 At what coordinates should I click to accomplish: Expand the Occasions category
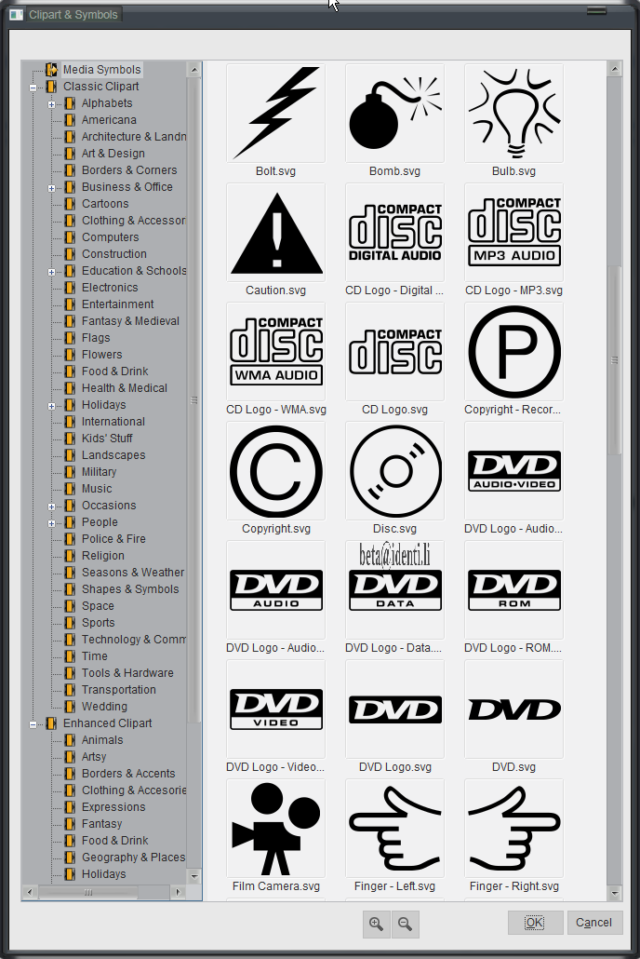(x=51, y=507)
